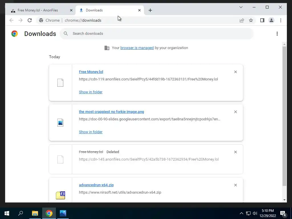Close the Downloads tab
The height and width of the screenshot is (219, 292).
(139, 10)
